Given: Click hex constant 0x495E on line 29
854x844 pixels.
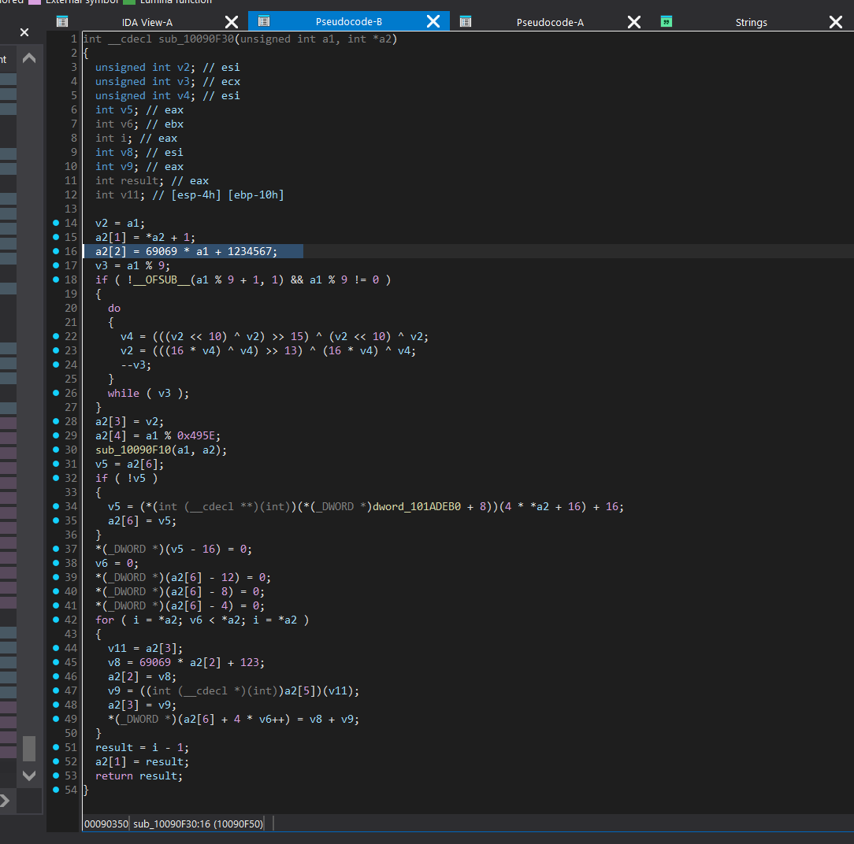Looking at the screenshot, I should coord(196,436).
